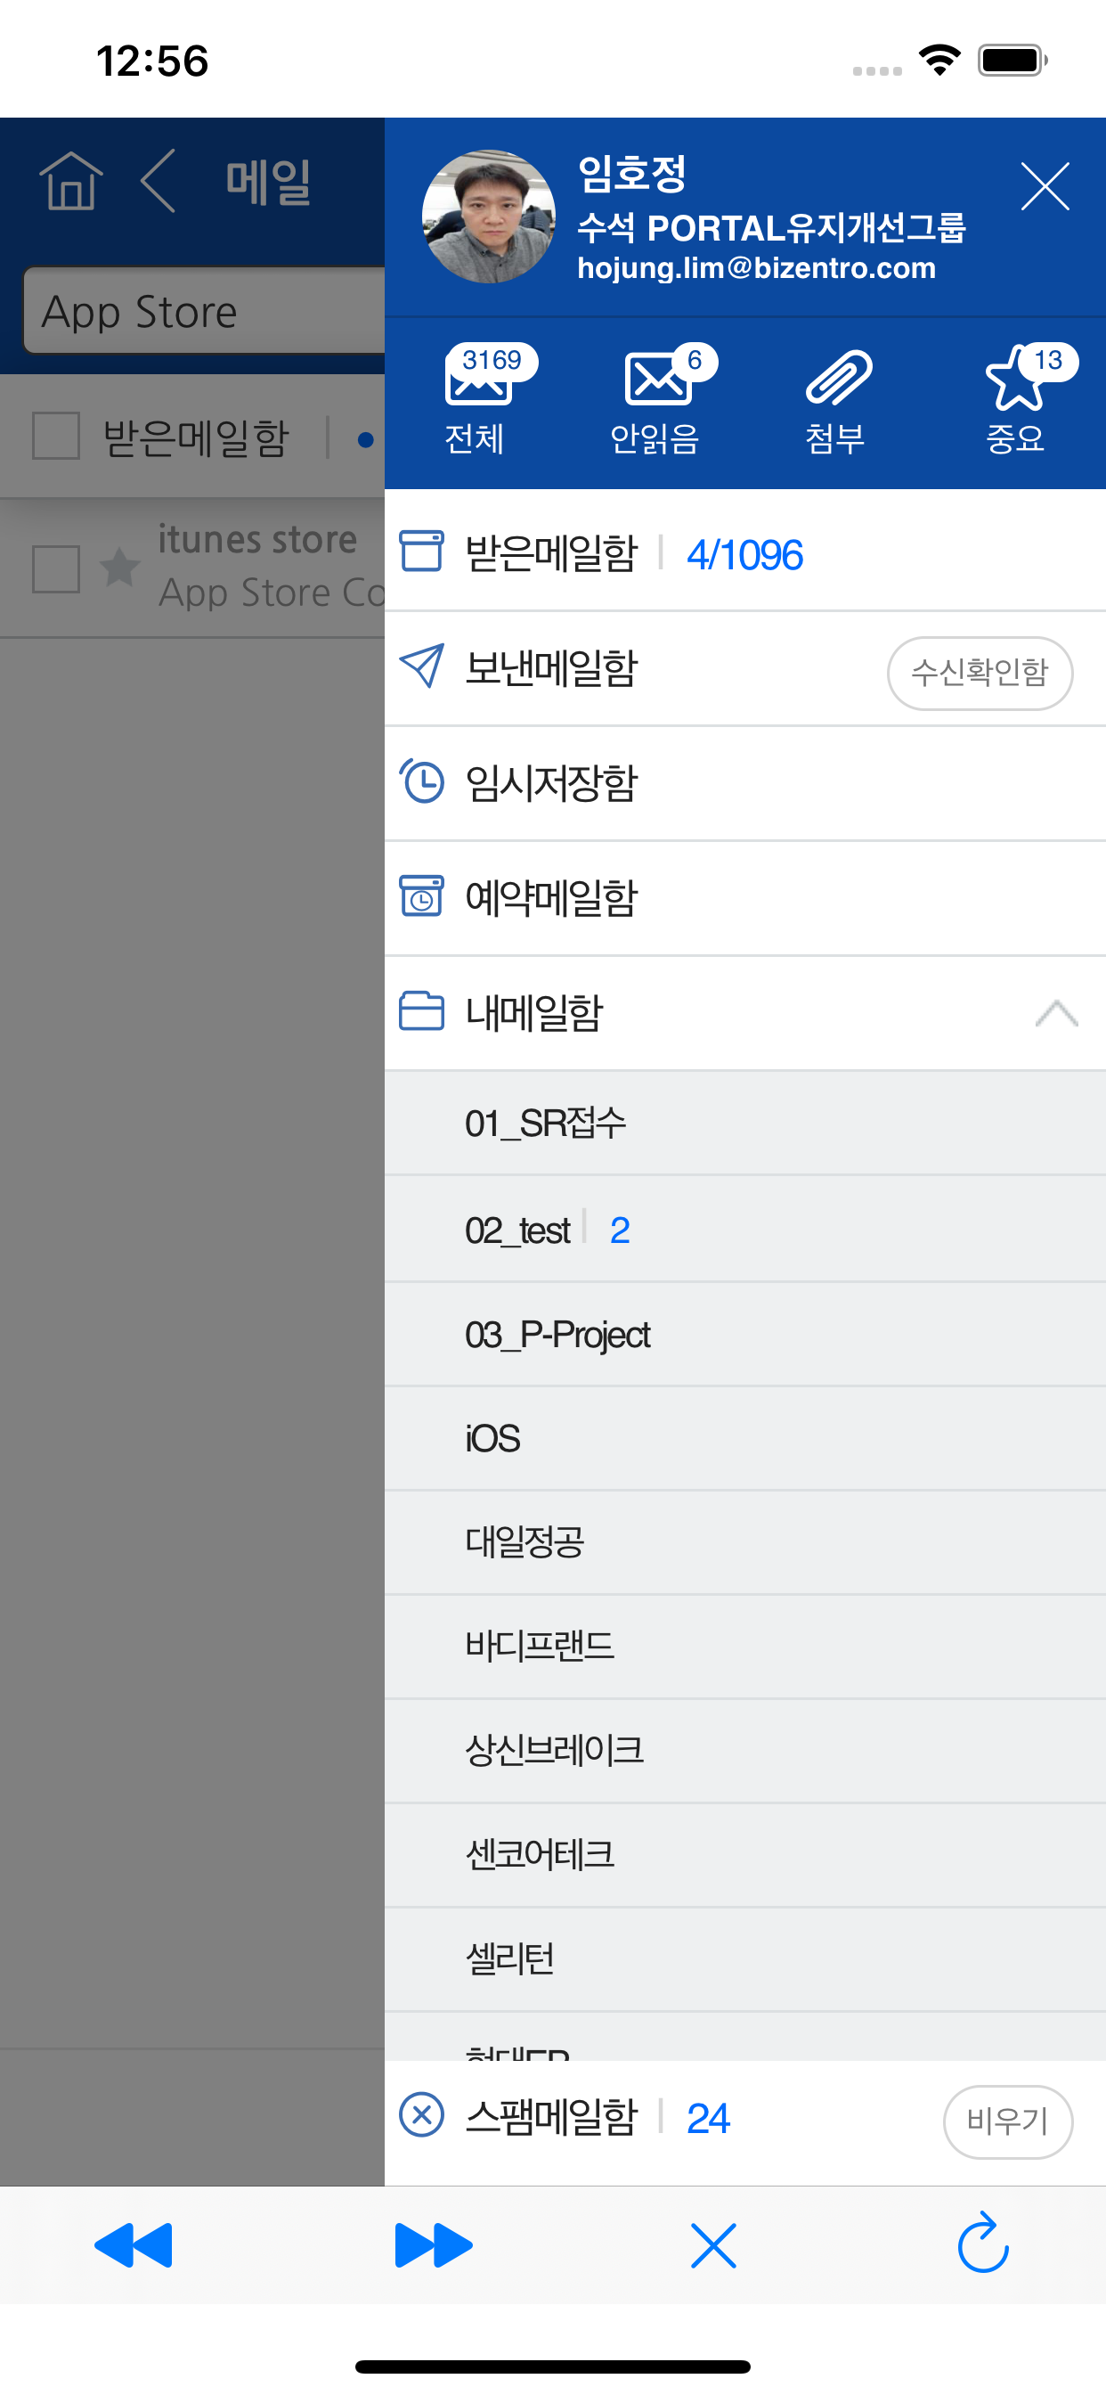This screenshot has height=2395, width=1106.
Task: Tap the blue X stop icon in bottom toolbar
Action: coord(713,2245)
